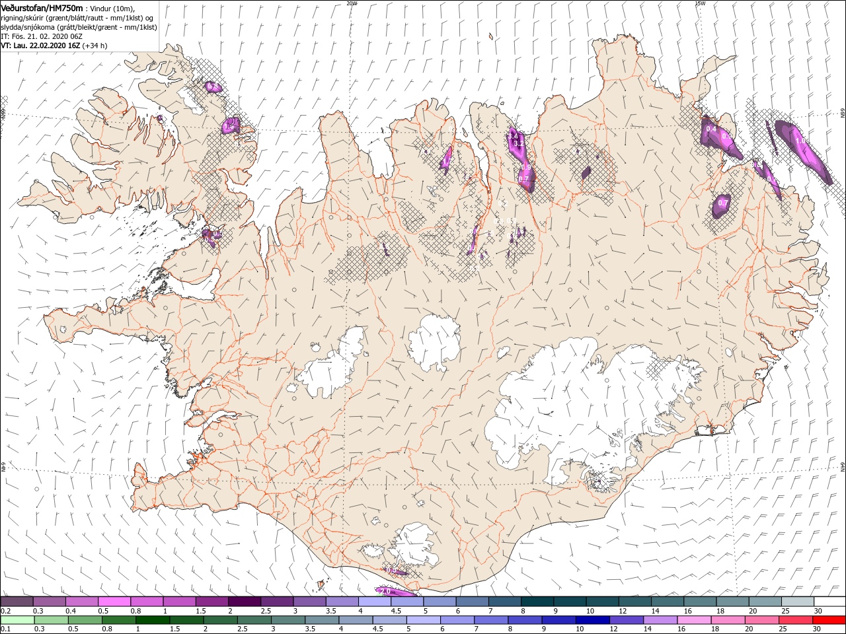This screenshot has width=846, height=634.
Task: Click the 1.0 precipitation value off east coast
Action: 800,141
